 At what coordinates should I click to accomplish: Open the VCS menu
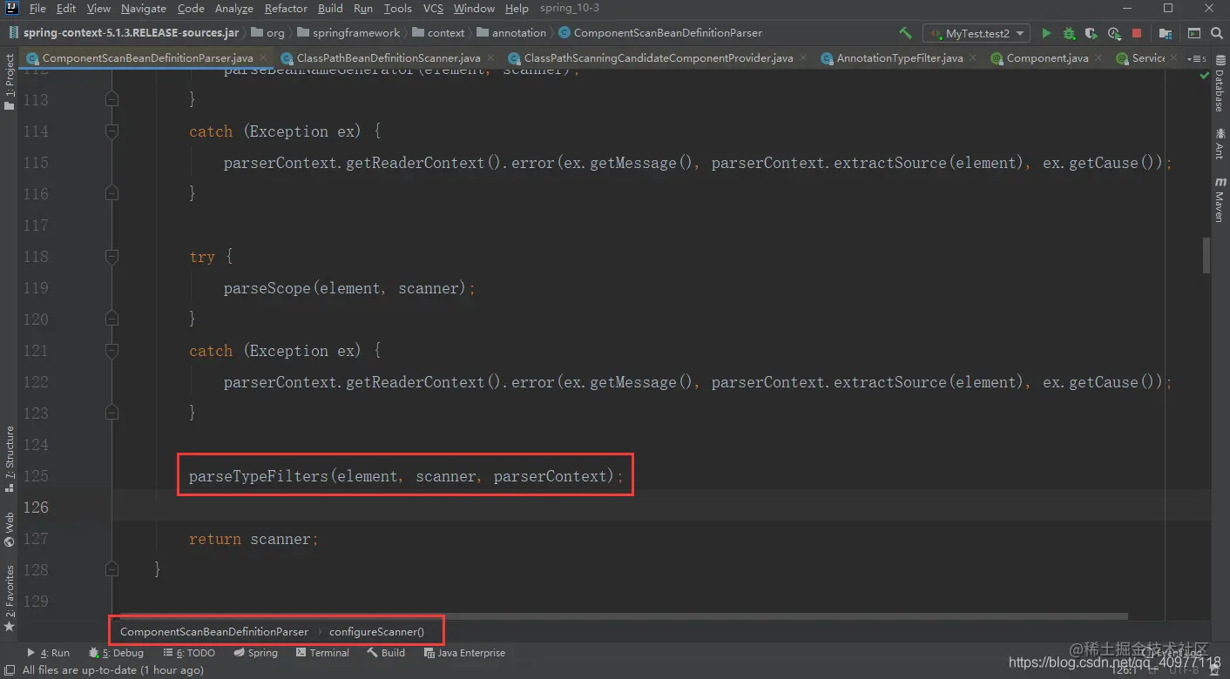[x=433, y=8]
